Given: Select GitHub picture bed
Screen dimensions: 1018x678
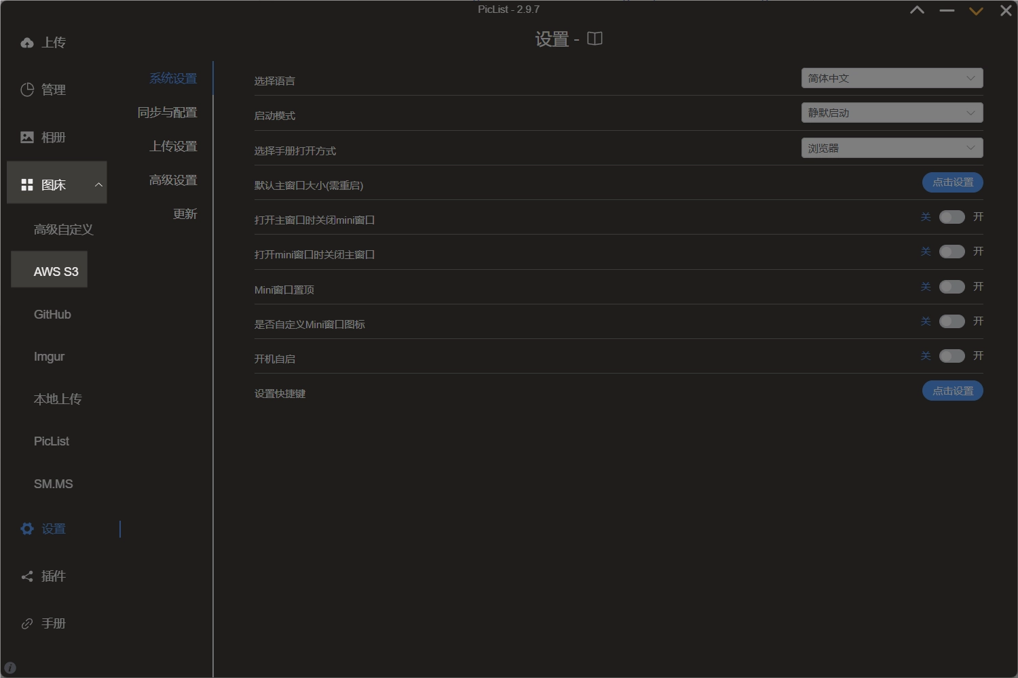Looking at the screenshot, I should pyautogui.click(x=52, y=315).
